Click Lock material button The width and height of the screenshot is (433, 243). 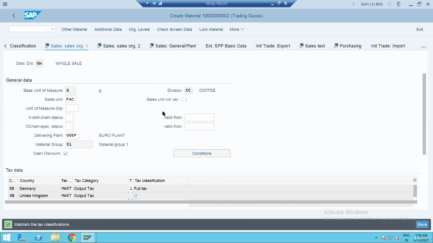pos(211,30)
